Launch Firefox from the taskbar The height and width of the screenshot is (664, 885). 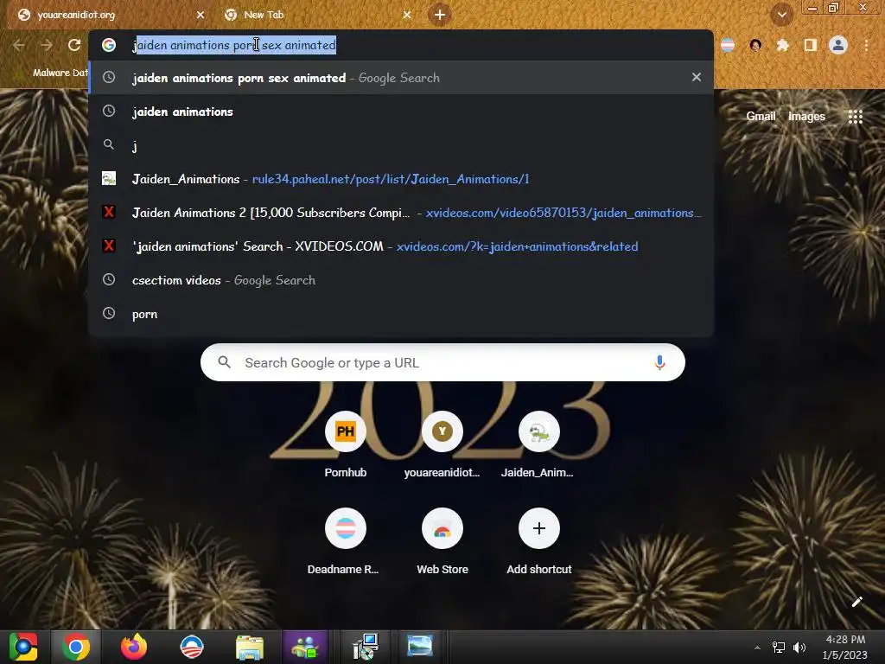point(134,647)
